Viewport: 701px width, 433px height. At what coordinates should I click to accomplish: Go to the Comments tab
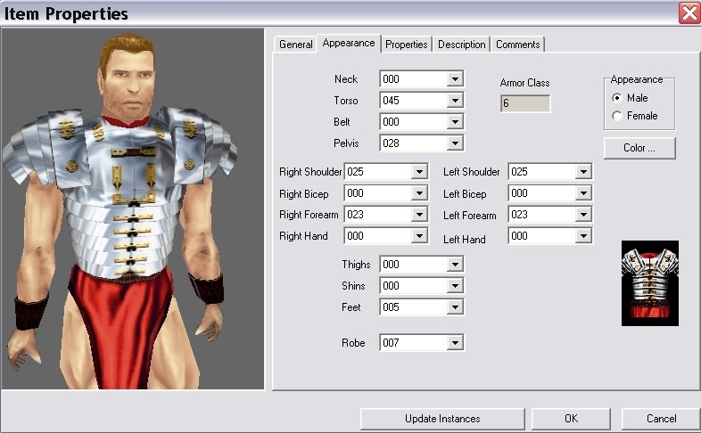coord(517,45)
